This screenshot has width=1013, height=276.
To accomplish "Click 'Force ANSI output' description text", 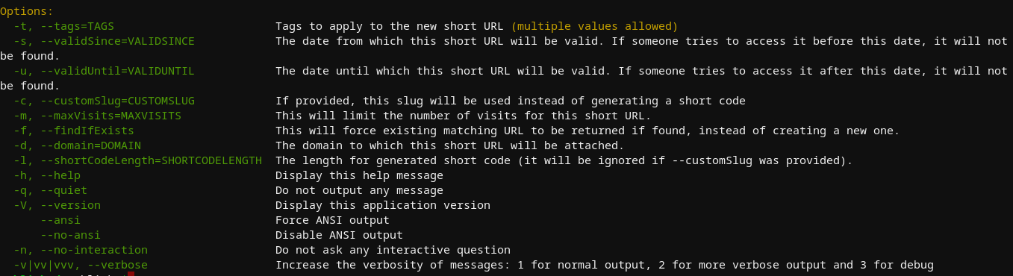I will click(332, 220).
